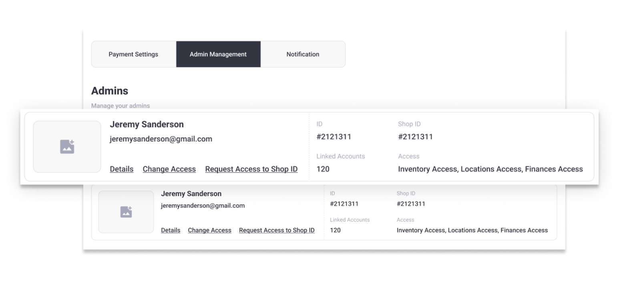619x284 pixels.
Task: Open Details link in the smaller bottom card
Action: (x=171, y=230)
